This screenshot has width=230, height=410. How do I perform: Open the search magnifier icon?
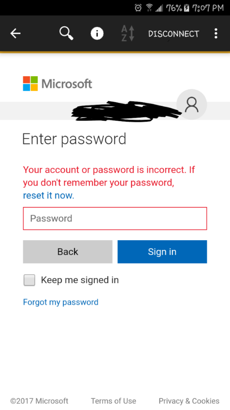point(66,33)
